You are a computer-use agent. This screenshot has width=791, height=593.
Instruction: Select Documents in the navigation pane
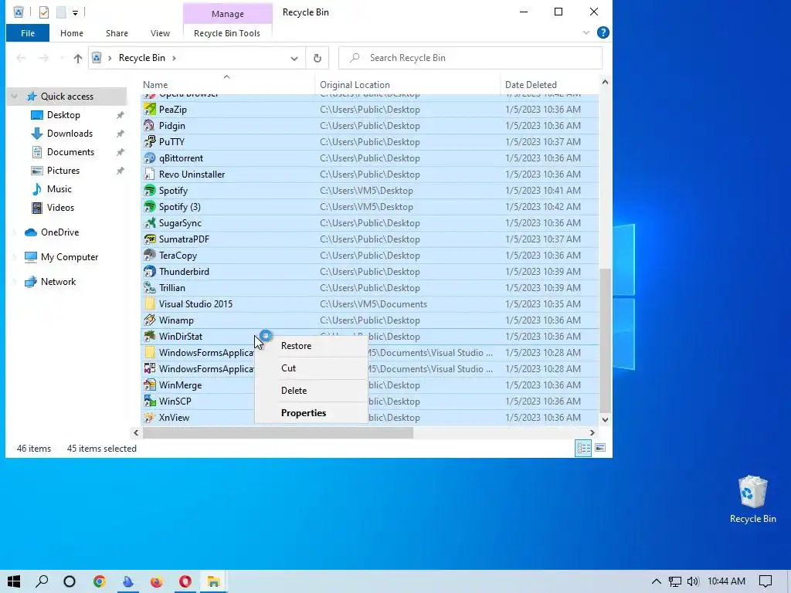coord(70,152)
